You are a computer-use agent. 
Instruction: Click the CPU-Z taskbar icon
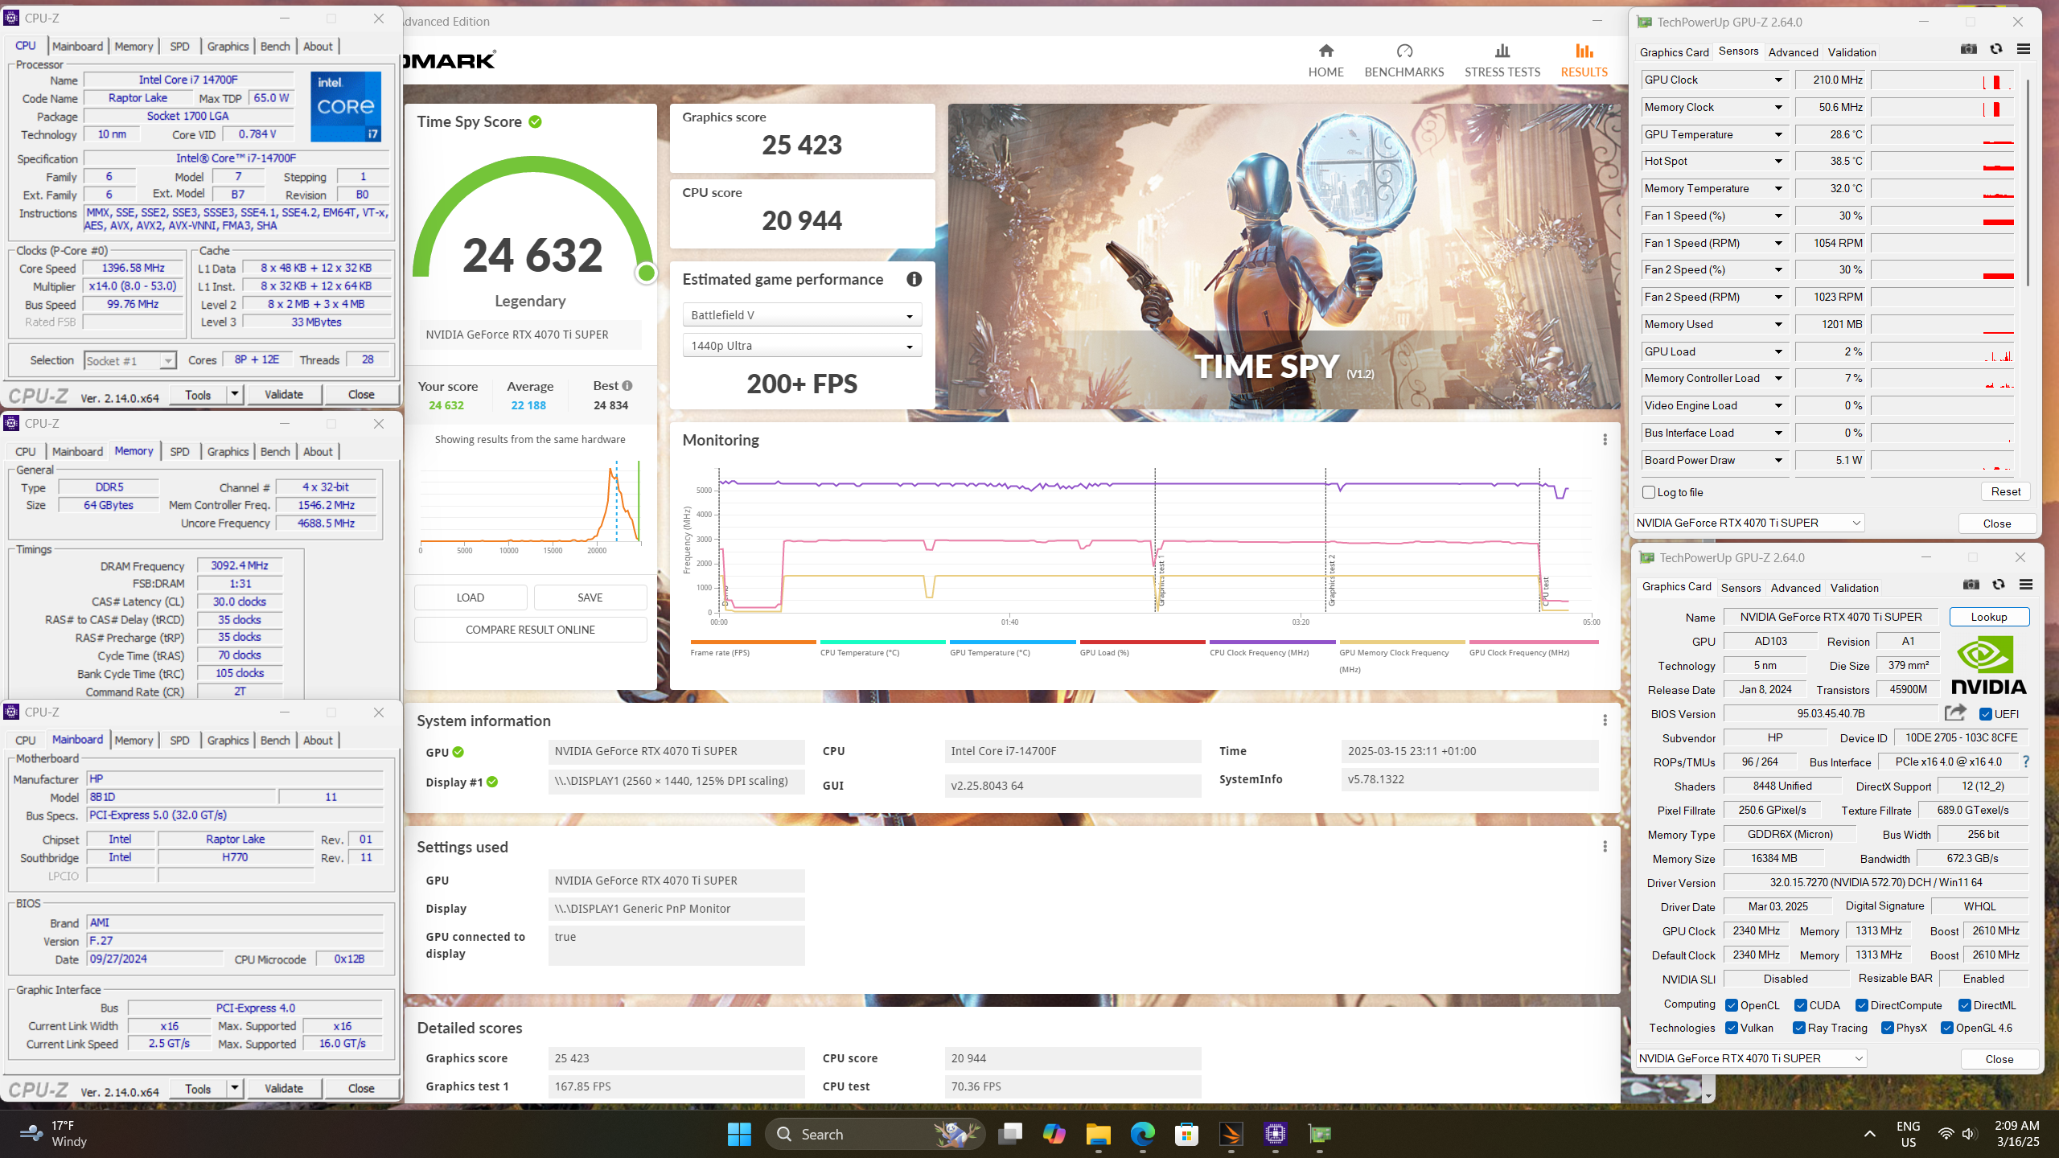pyautogui.click(x=1276, y=1134)
